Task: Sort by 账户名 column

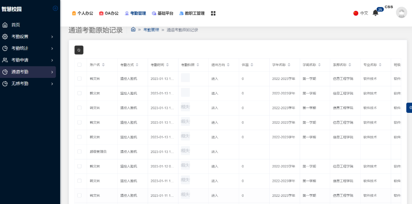Action: pyautogui.click(x=103, y=65)
